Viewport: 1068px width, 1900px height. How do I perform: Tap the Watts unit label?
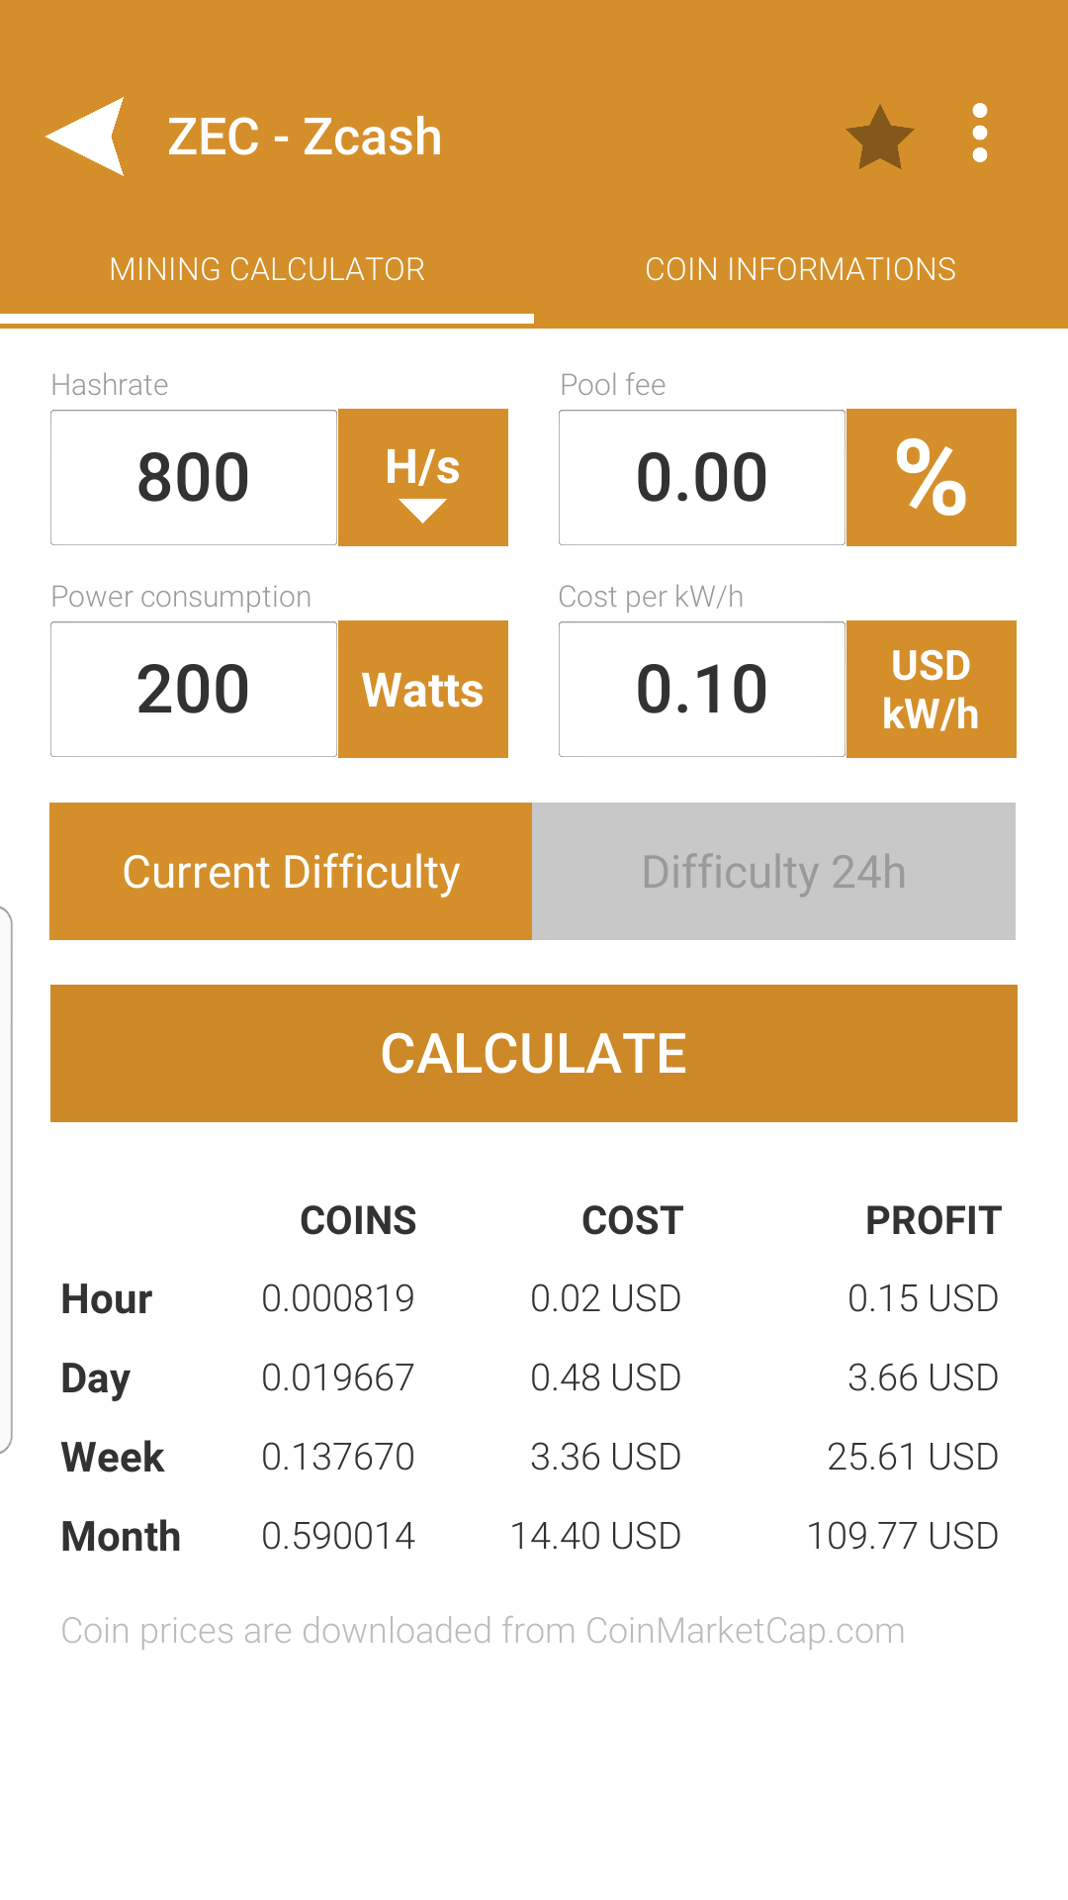pyautogui.click(x=423, y=689)
